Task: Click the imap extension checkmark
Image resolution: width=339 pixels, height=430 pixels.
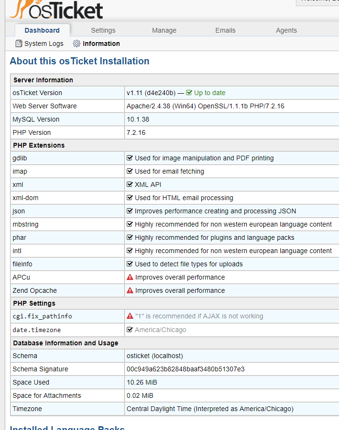Action: (x=130, y=171)
